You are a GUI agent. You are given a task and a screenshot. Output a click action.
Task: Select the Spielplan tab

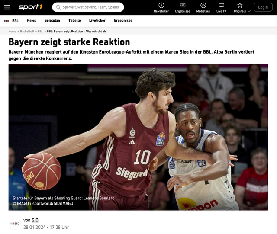52,20
